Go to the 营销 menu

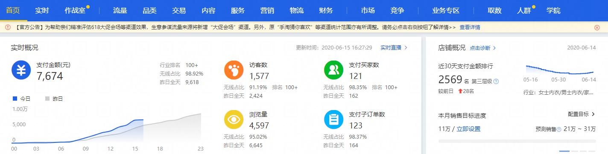coord(267,11)
